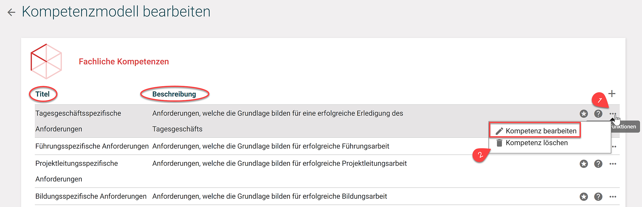Screen dimensions: 642x207
Task: Open help for Projektleitungsspezifische Anforderungen row
Action: 598,164
